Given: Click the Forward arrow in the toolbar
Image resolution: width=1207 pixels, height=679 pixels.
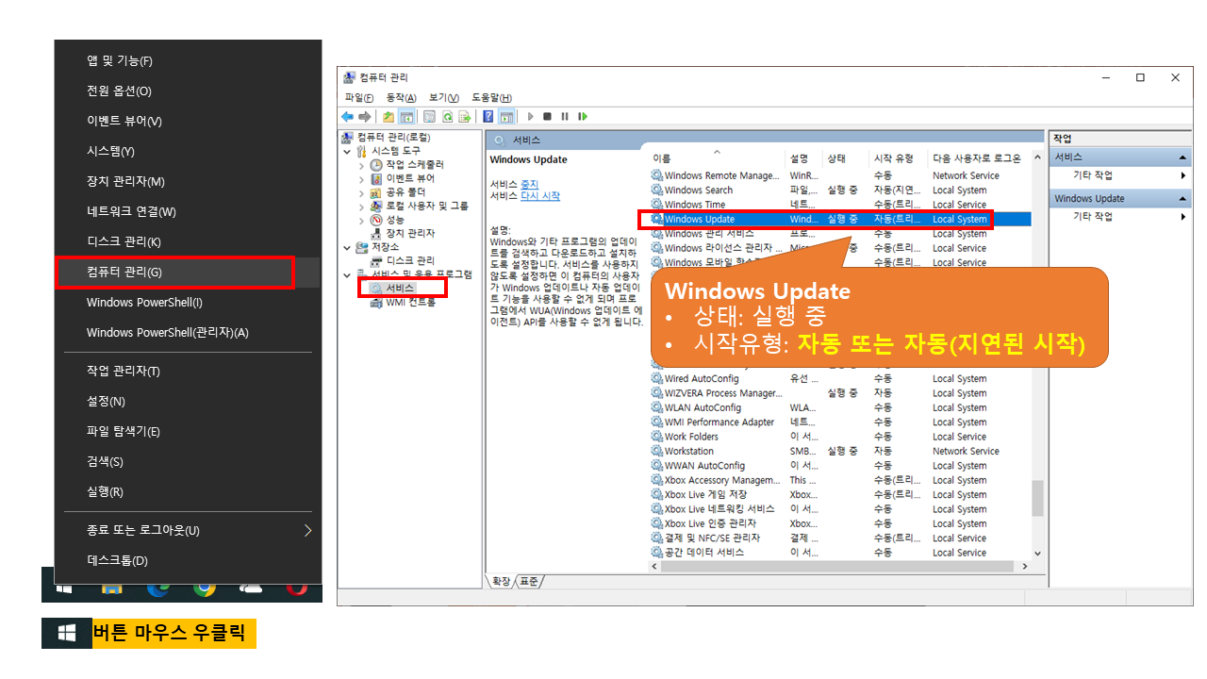Looking at the screenshot, I should pyautogui.click(x=363, y=117).
